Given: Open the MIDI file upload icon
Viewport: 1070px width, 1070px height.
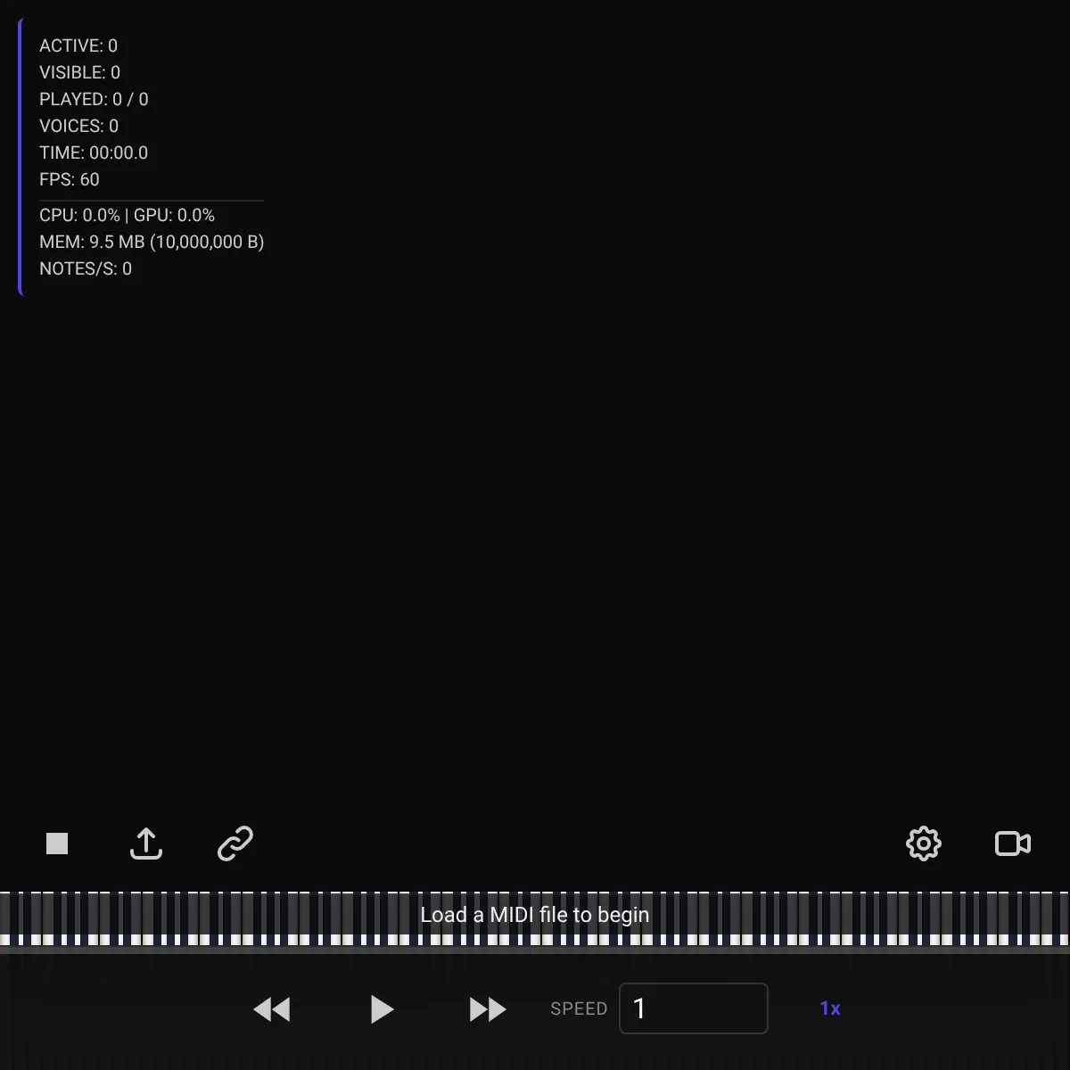Looking at the screenshot, I should tap(146, 844).
